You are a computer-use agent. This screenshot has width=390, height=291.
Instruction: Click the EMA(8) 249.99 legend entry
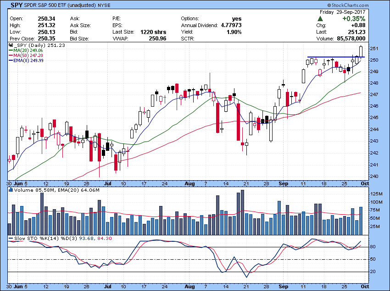(x=26, y=60)
